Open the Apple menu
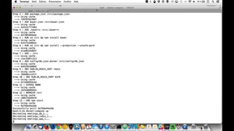 [16, 1]
